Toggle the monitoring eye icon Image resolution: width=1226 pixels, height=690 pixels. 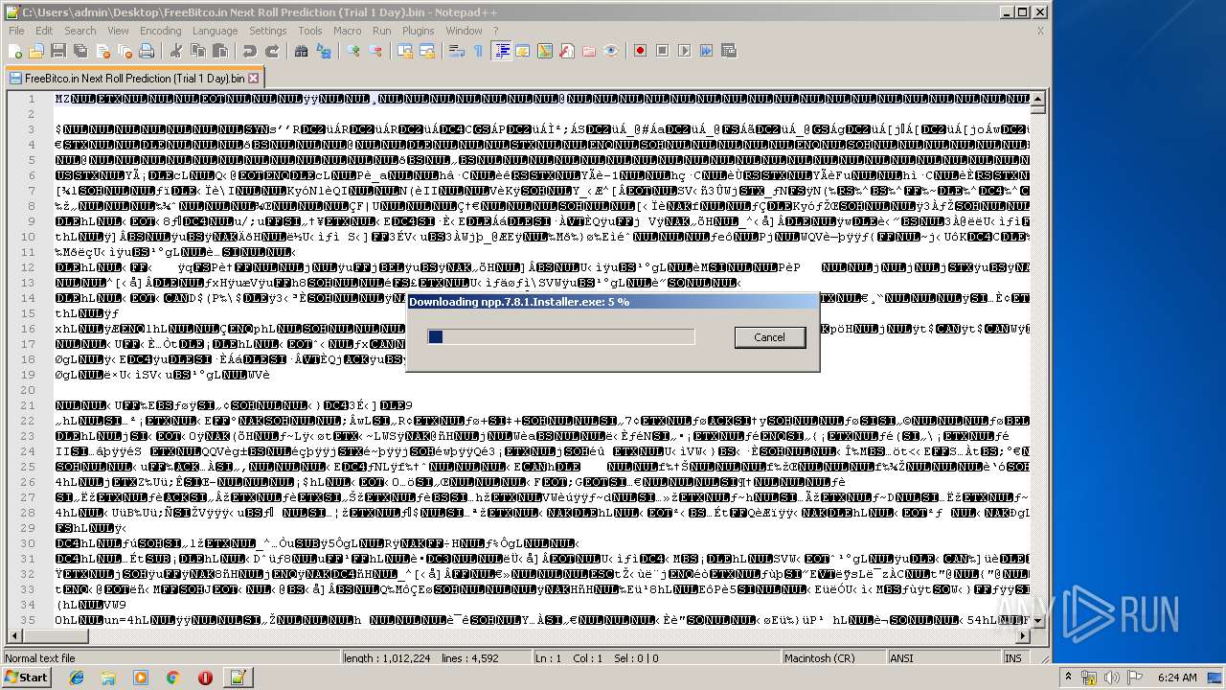pyautogui.click(x=611, y=51)
